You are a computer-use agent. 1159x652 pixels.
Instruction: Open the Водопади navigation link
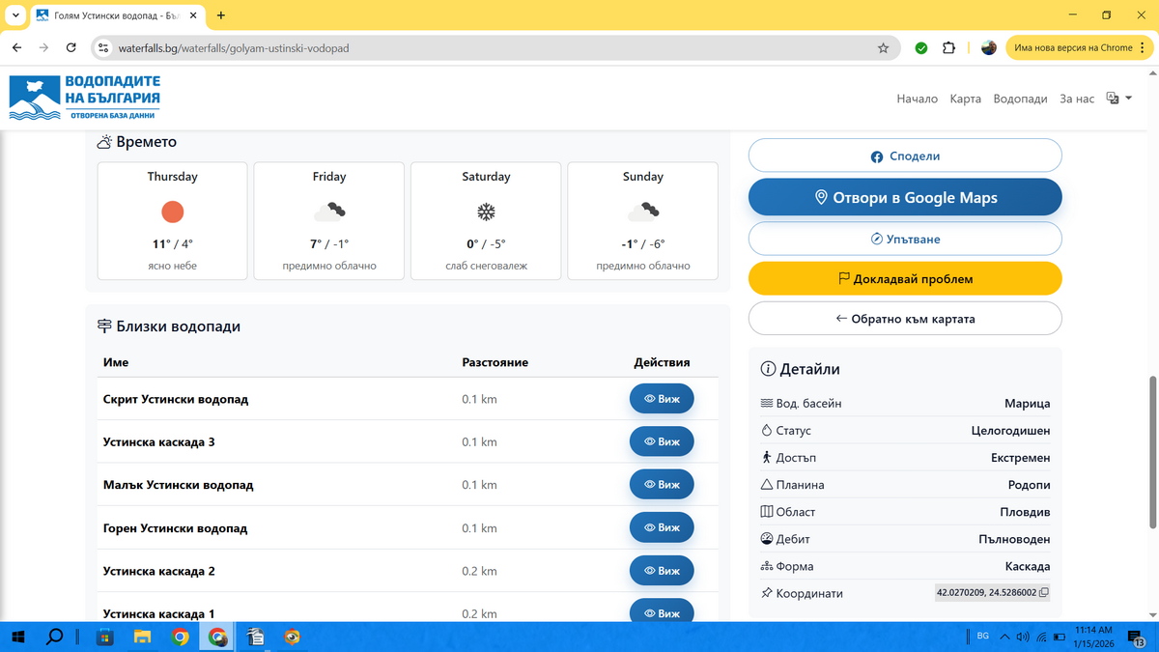pos(1020,99)
